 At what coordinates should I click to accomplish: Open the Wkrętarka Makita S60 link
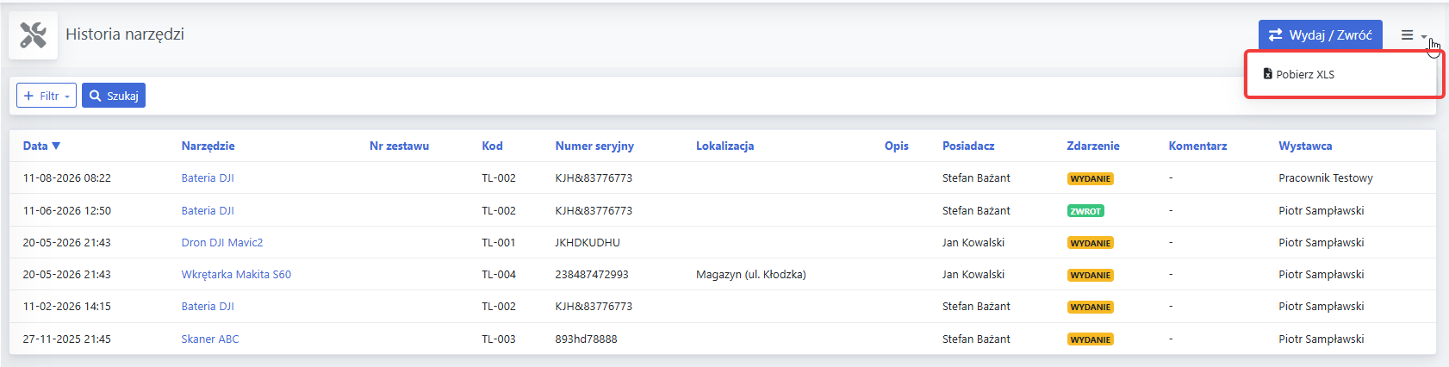236,275
